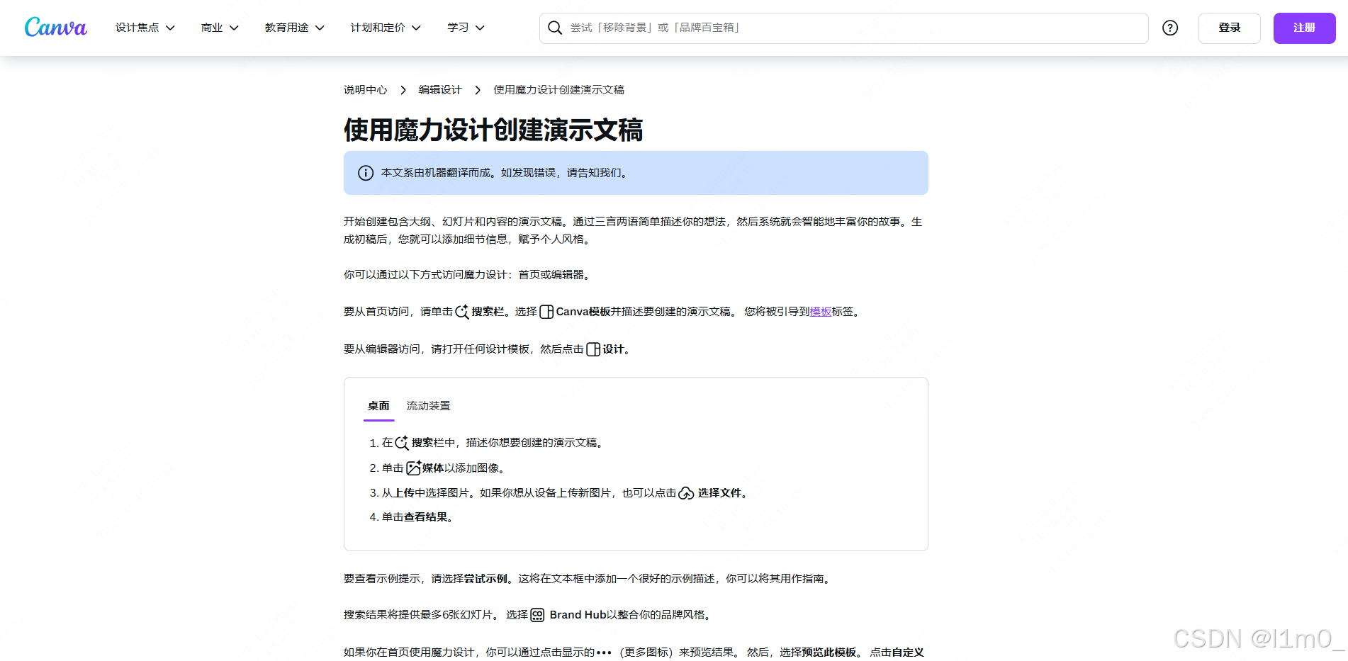Open the Canva home logo
The height and width of the screenshot is (661, 1348).
tap(55, 28)
